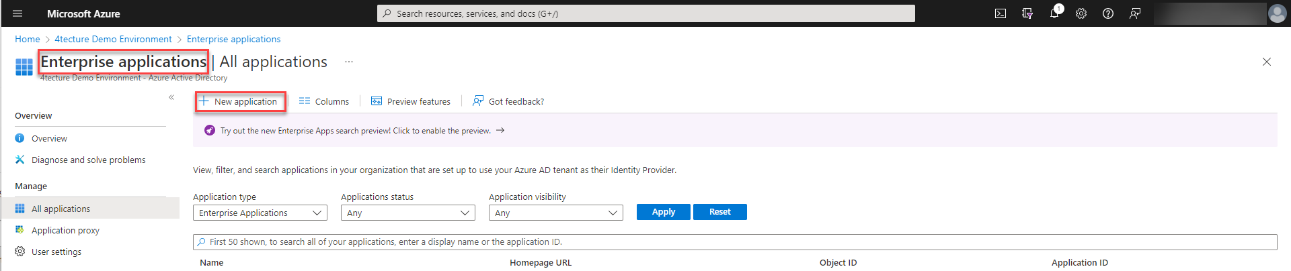Image resolution: width=1291 pixels, height=271 pixels.
Task: Click the Application proxy icon
Action: (19, 230)
